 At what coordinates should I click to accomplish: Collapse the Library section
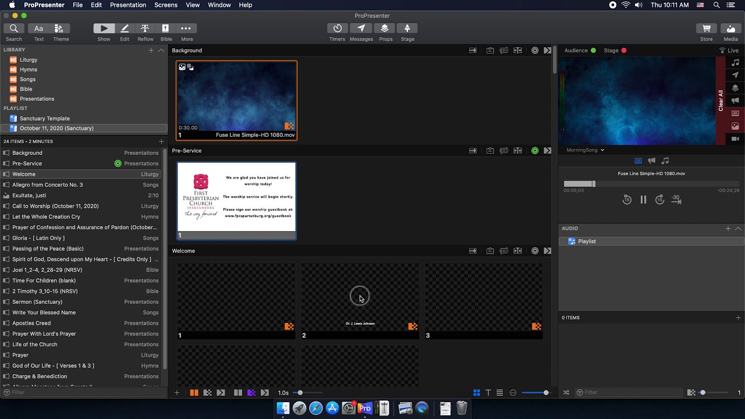pos(161,51)
